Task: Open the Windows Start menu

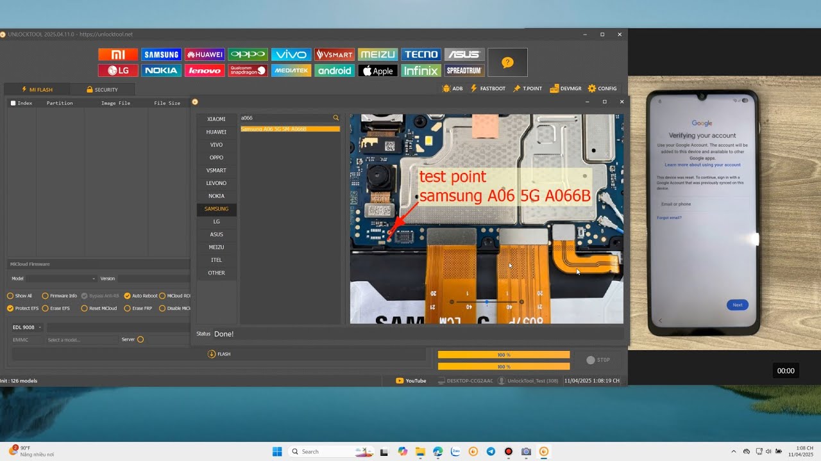Action: (277, 451)
